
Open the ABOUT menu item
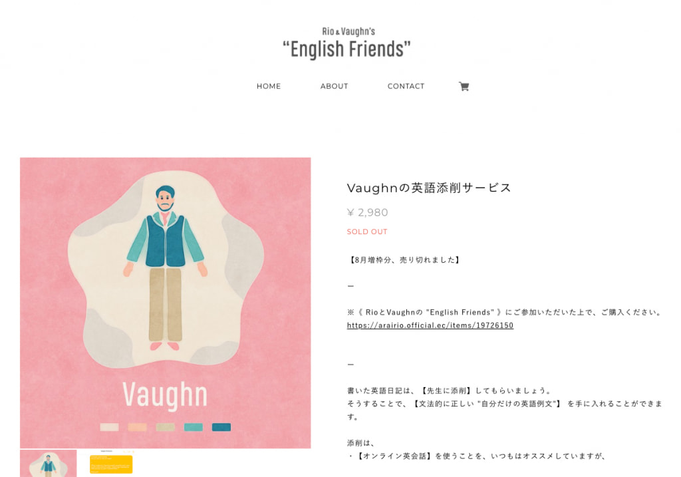click(334, 86)
